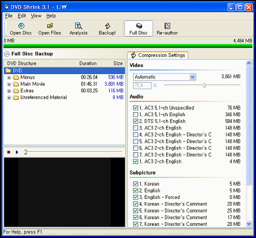Click the Menus folder icon

click(16, 78)
